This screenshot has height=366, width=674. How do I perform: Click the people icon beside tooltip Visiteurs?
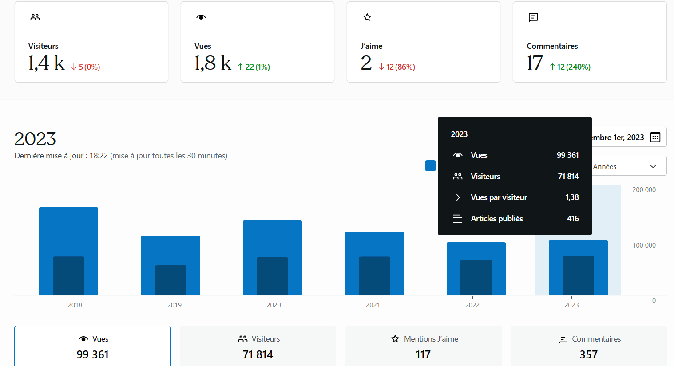pyautogui.click(x=458, y=177)
